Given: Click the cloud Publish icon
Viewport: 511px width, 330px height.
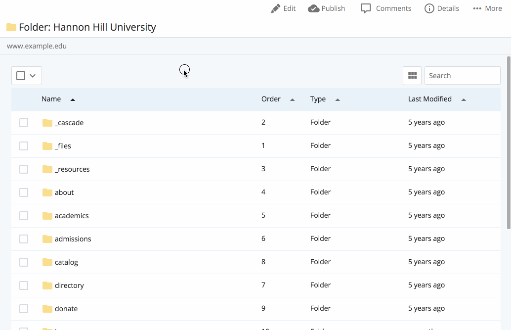Looking at the screenshot, I should tap(313, 8).
